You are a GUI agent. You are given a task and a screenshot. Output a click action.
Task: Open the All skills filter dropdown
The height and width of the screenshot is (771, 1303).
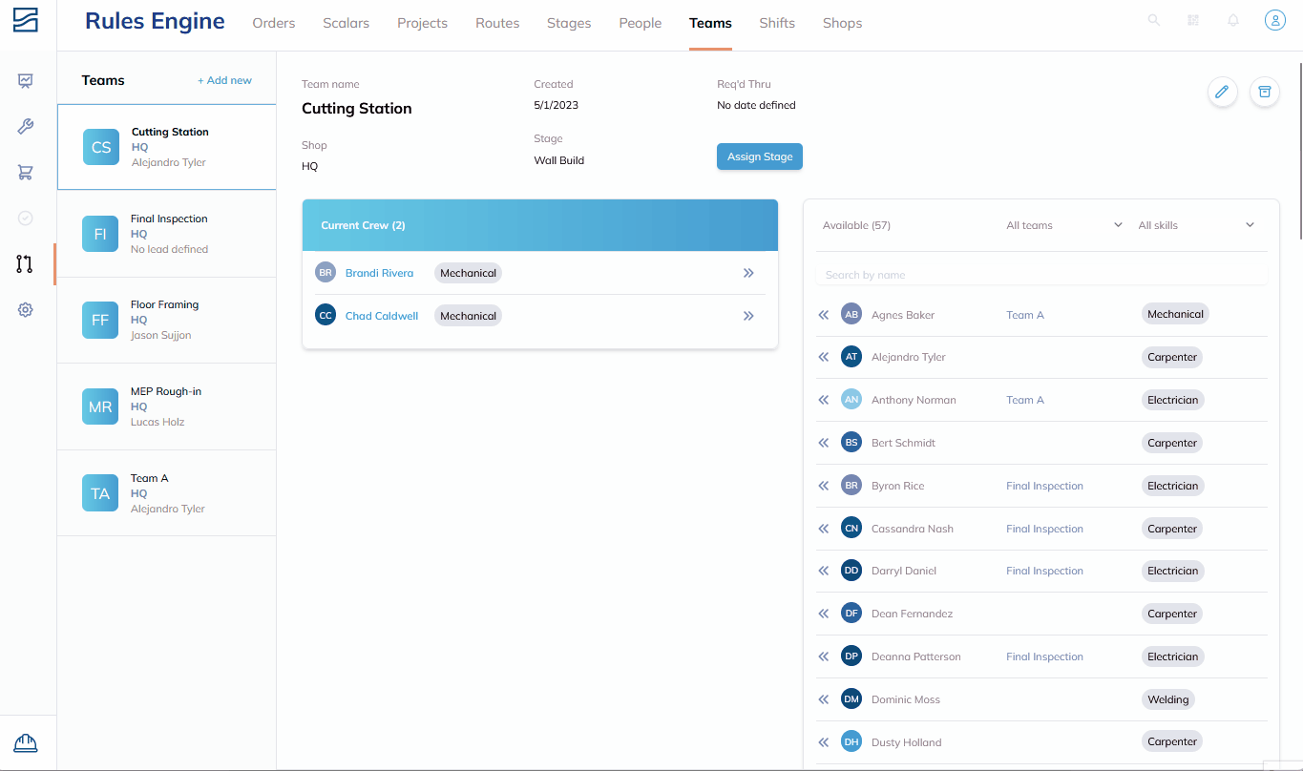pos(1196,225)
